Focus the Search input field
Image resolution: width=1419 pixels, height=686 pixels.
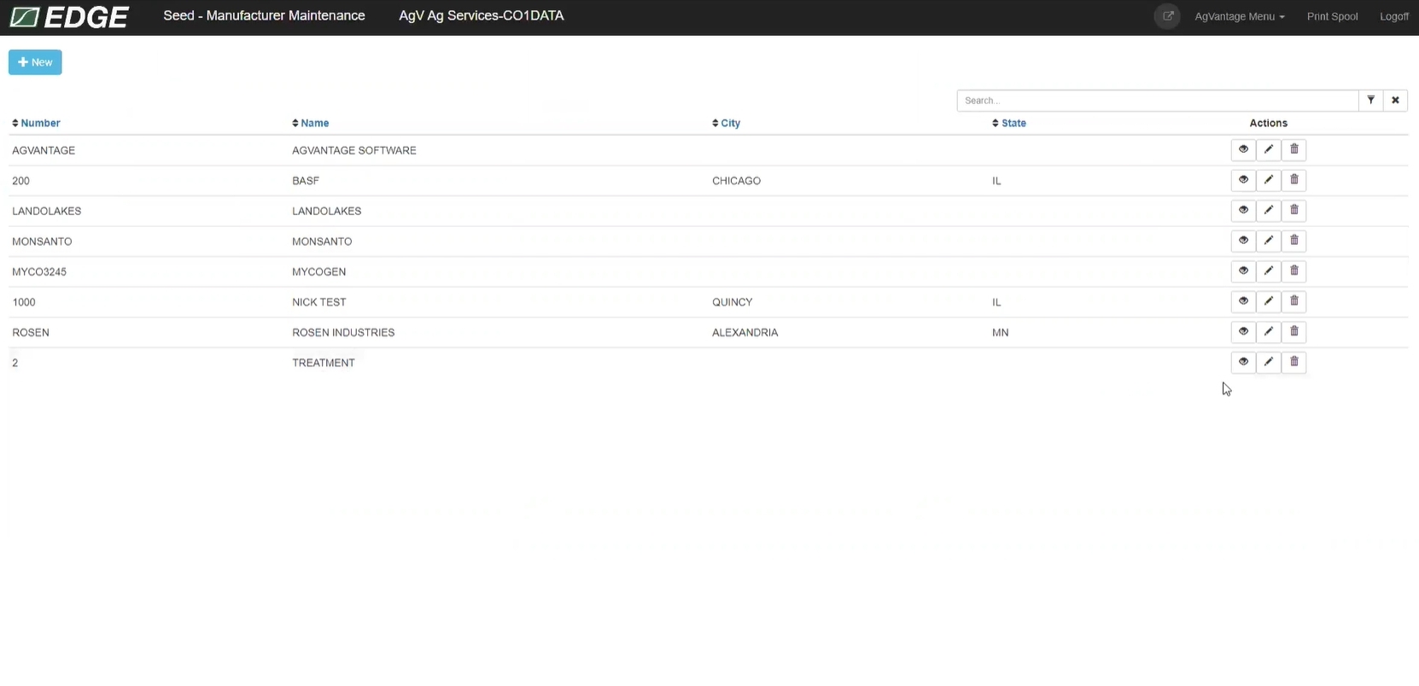(x=1158, y=101)
